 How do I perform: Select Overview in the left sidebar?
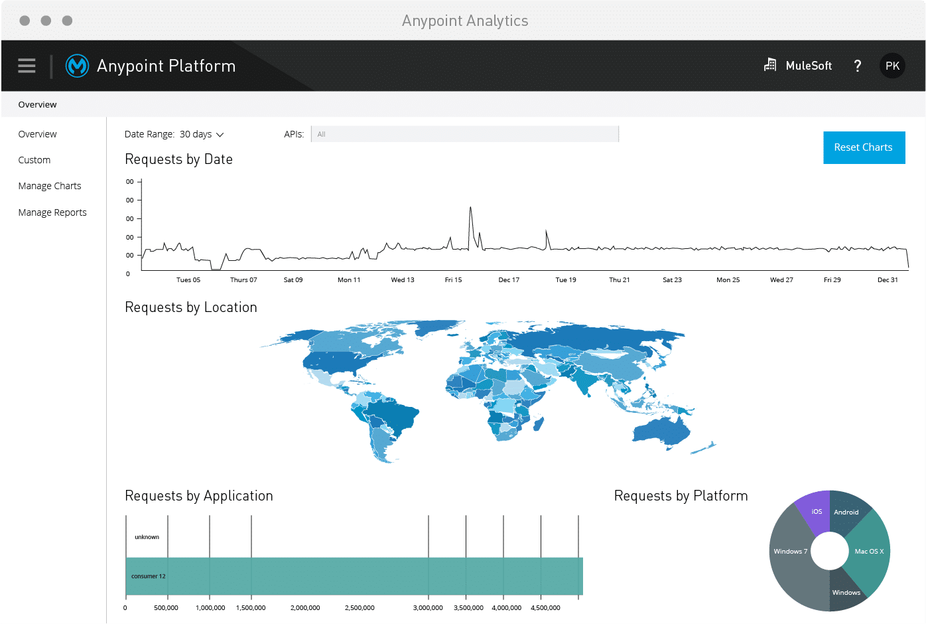click(38, 134)
